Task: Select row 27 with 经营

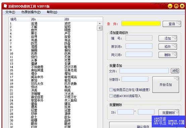Action: [53, 110]
